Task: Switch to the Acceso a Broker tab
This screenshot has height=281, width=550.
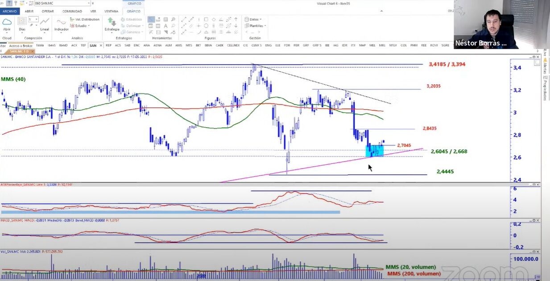Action: pos(21,45)
